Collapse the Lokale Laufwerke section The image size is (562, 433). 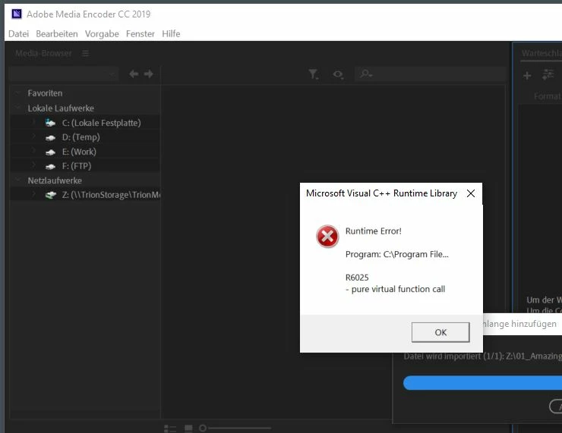point(17,108)
